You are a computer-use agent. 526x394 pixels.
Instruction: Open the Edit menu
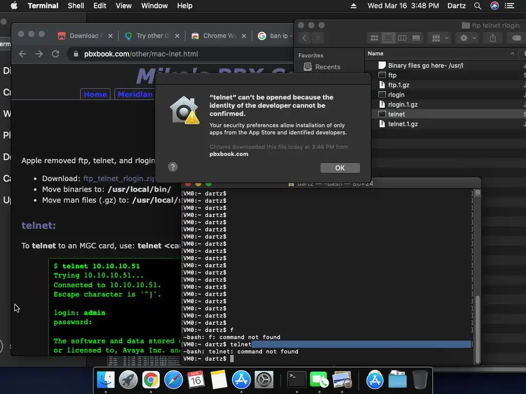(x=100, y=6)
